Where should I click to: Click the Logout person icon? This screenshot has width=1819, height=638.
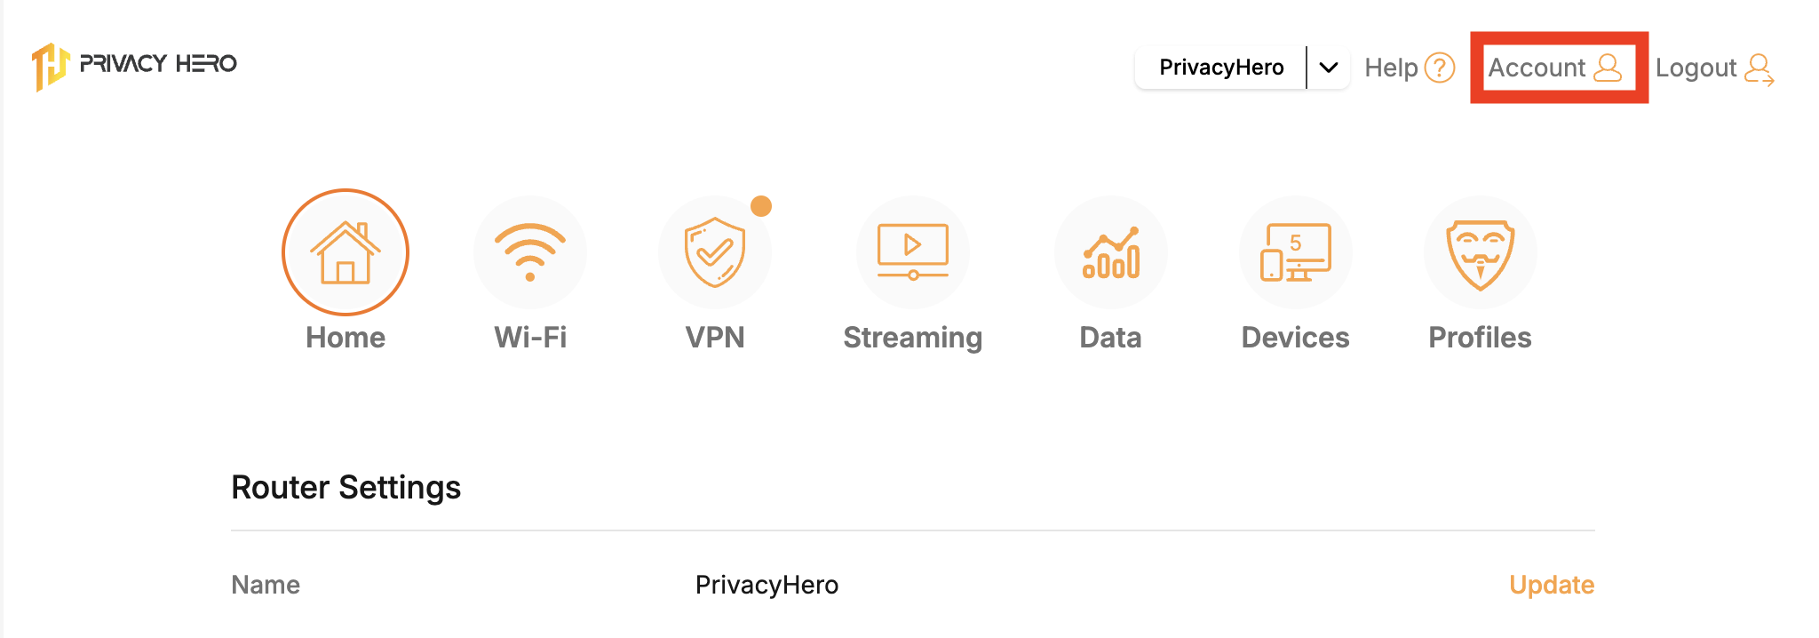[1759, 68]
